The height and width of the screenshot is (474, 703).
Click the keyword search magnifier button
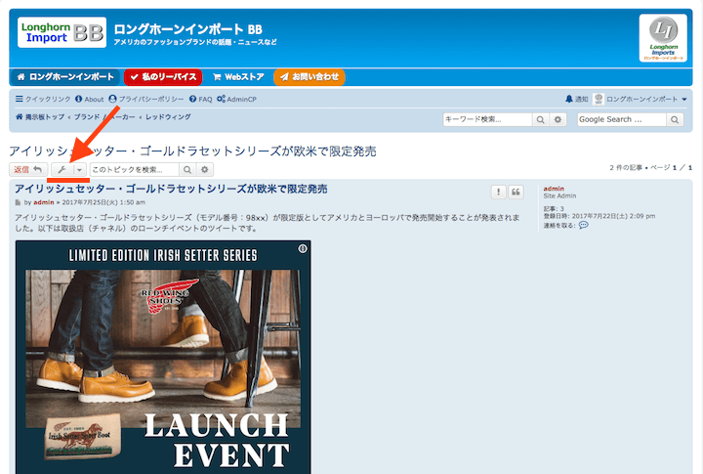(541, 119)
